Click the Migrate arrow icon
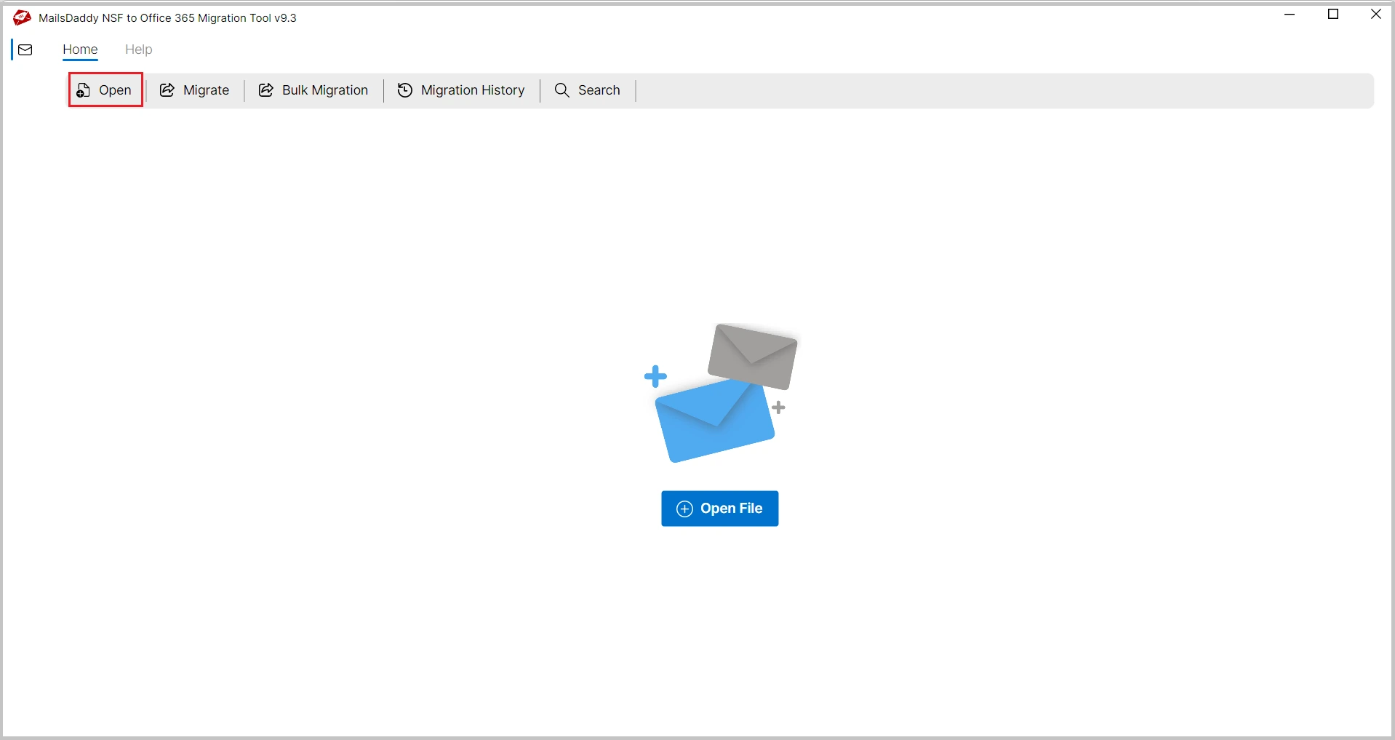The height and width of the screenshot is (740, 1395). point(167,89)
